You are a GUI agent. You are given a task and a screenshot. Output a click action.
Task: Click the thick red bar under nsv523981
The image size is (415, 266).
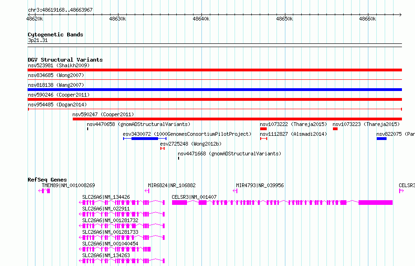point(214,70)
